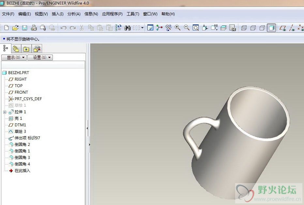The image size is (304, 205).
Task: Open the 设置(G) dropdown
Action: point(40,57)
